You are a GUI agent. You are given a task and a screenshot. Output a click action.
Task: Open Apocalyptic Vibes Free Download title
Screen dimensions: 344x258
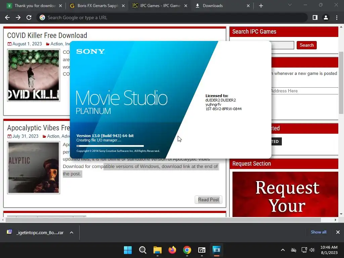pyautogui.click(x=38, y=128)
